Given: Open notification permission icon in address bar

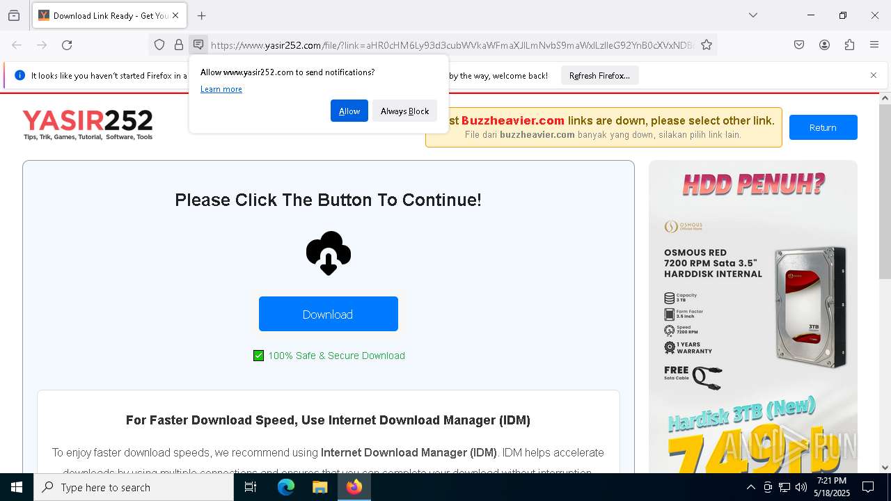Looking at the screenshot, I should (x=198, y=45).
